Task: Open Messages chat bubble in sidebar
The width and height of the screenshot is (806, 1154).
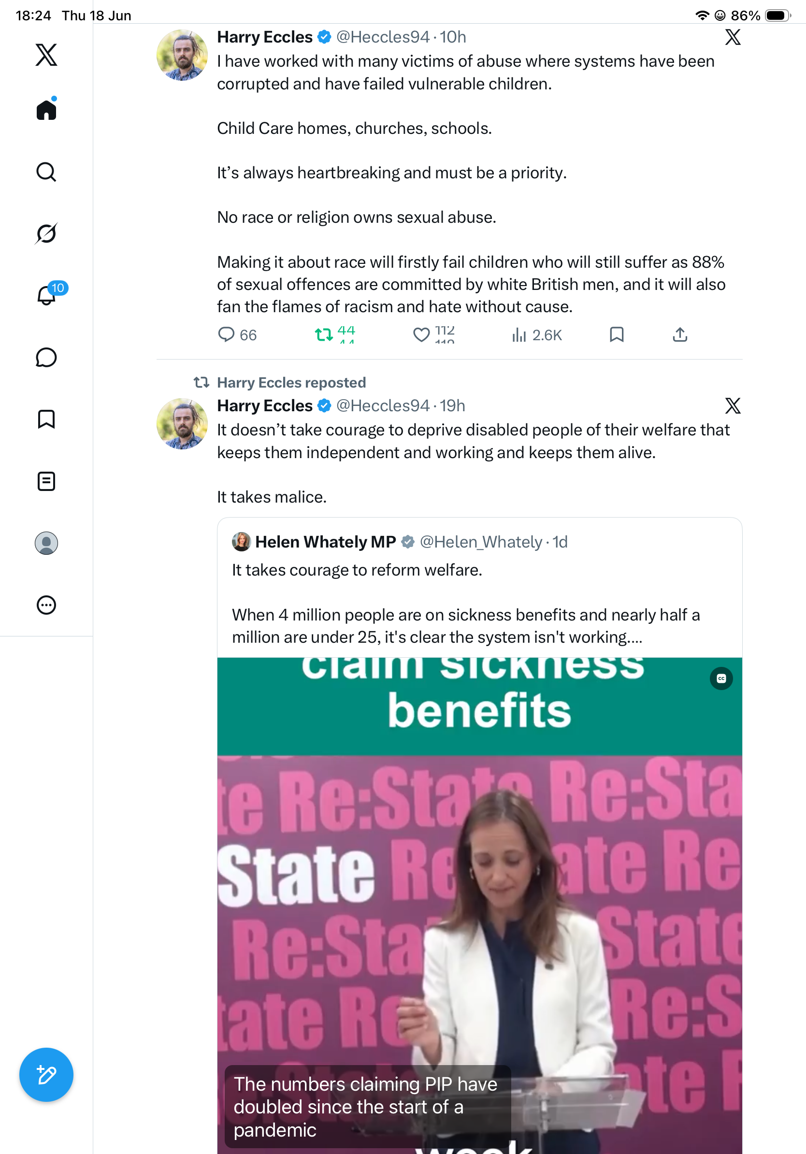Action: click(46, 357)
